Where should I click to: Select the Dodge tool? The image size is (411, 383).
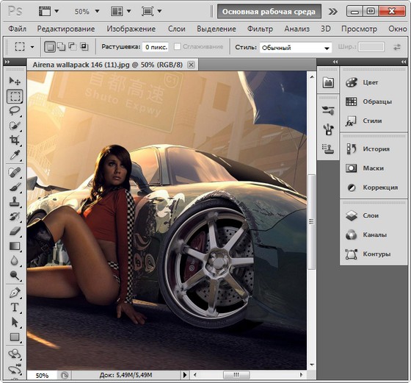15,276
